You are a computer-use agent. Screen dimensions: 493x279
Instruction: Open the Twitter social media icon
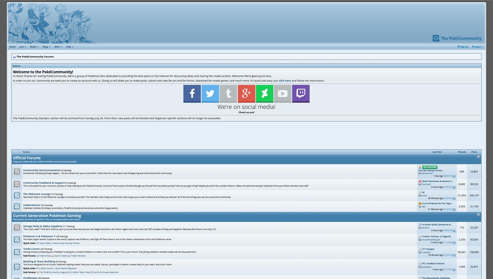[x=210, y=93]
